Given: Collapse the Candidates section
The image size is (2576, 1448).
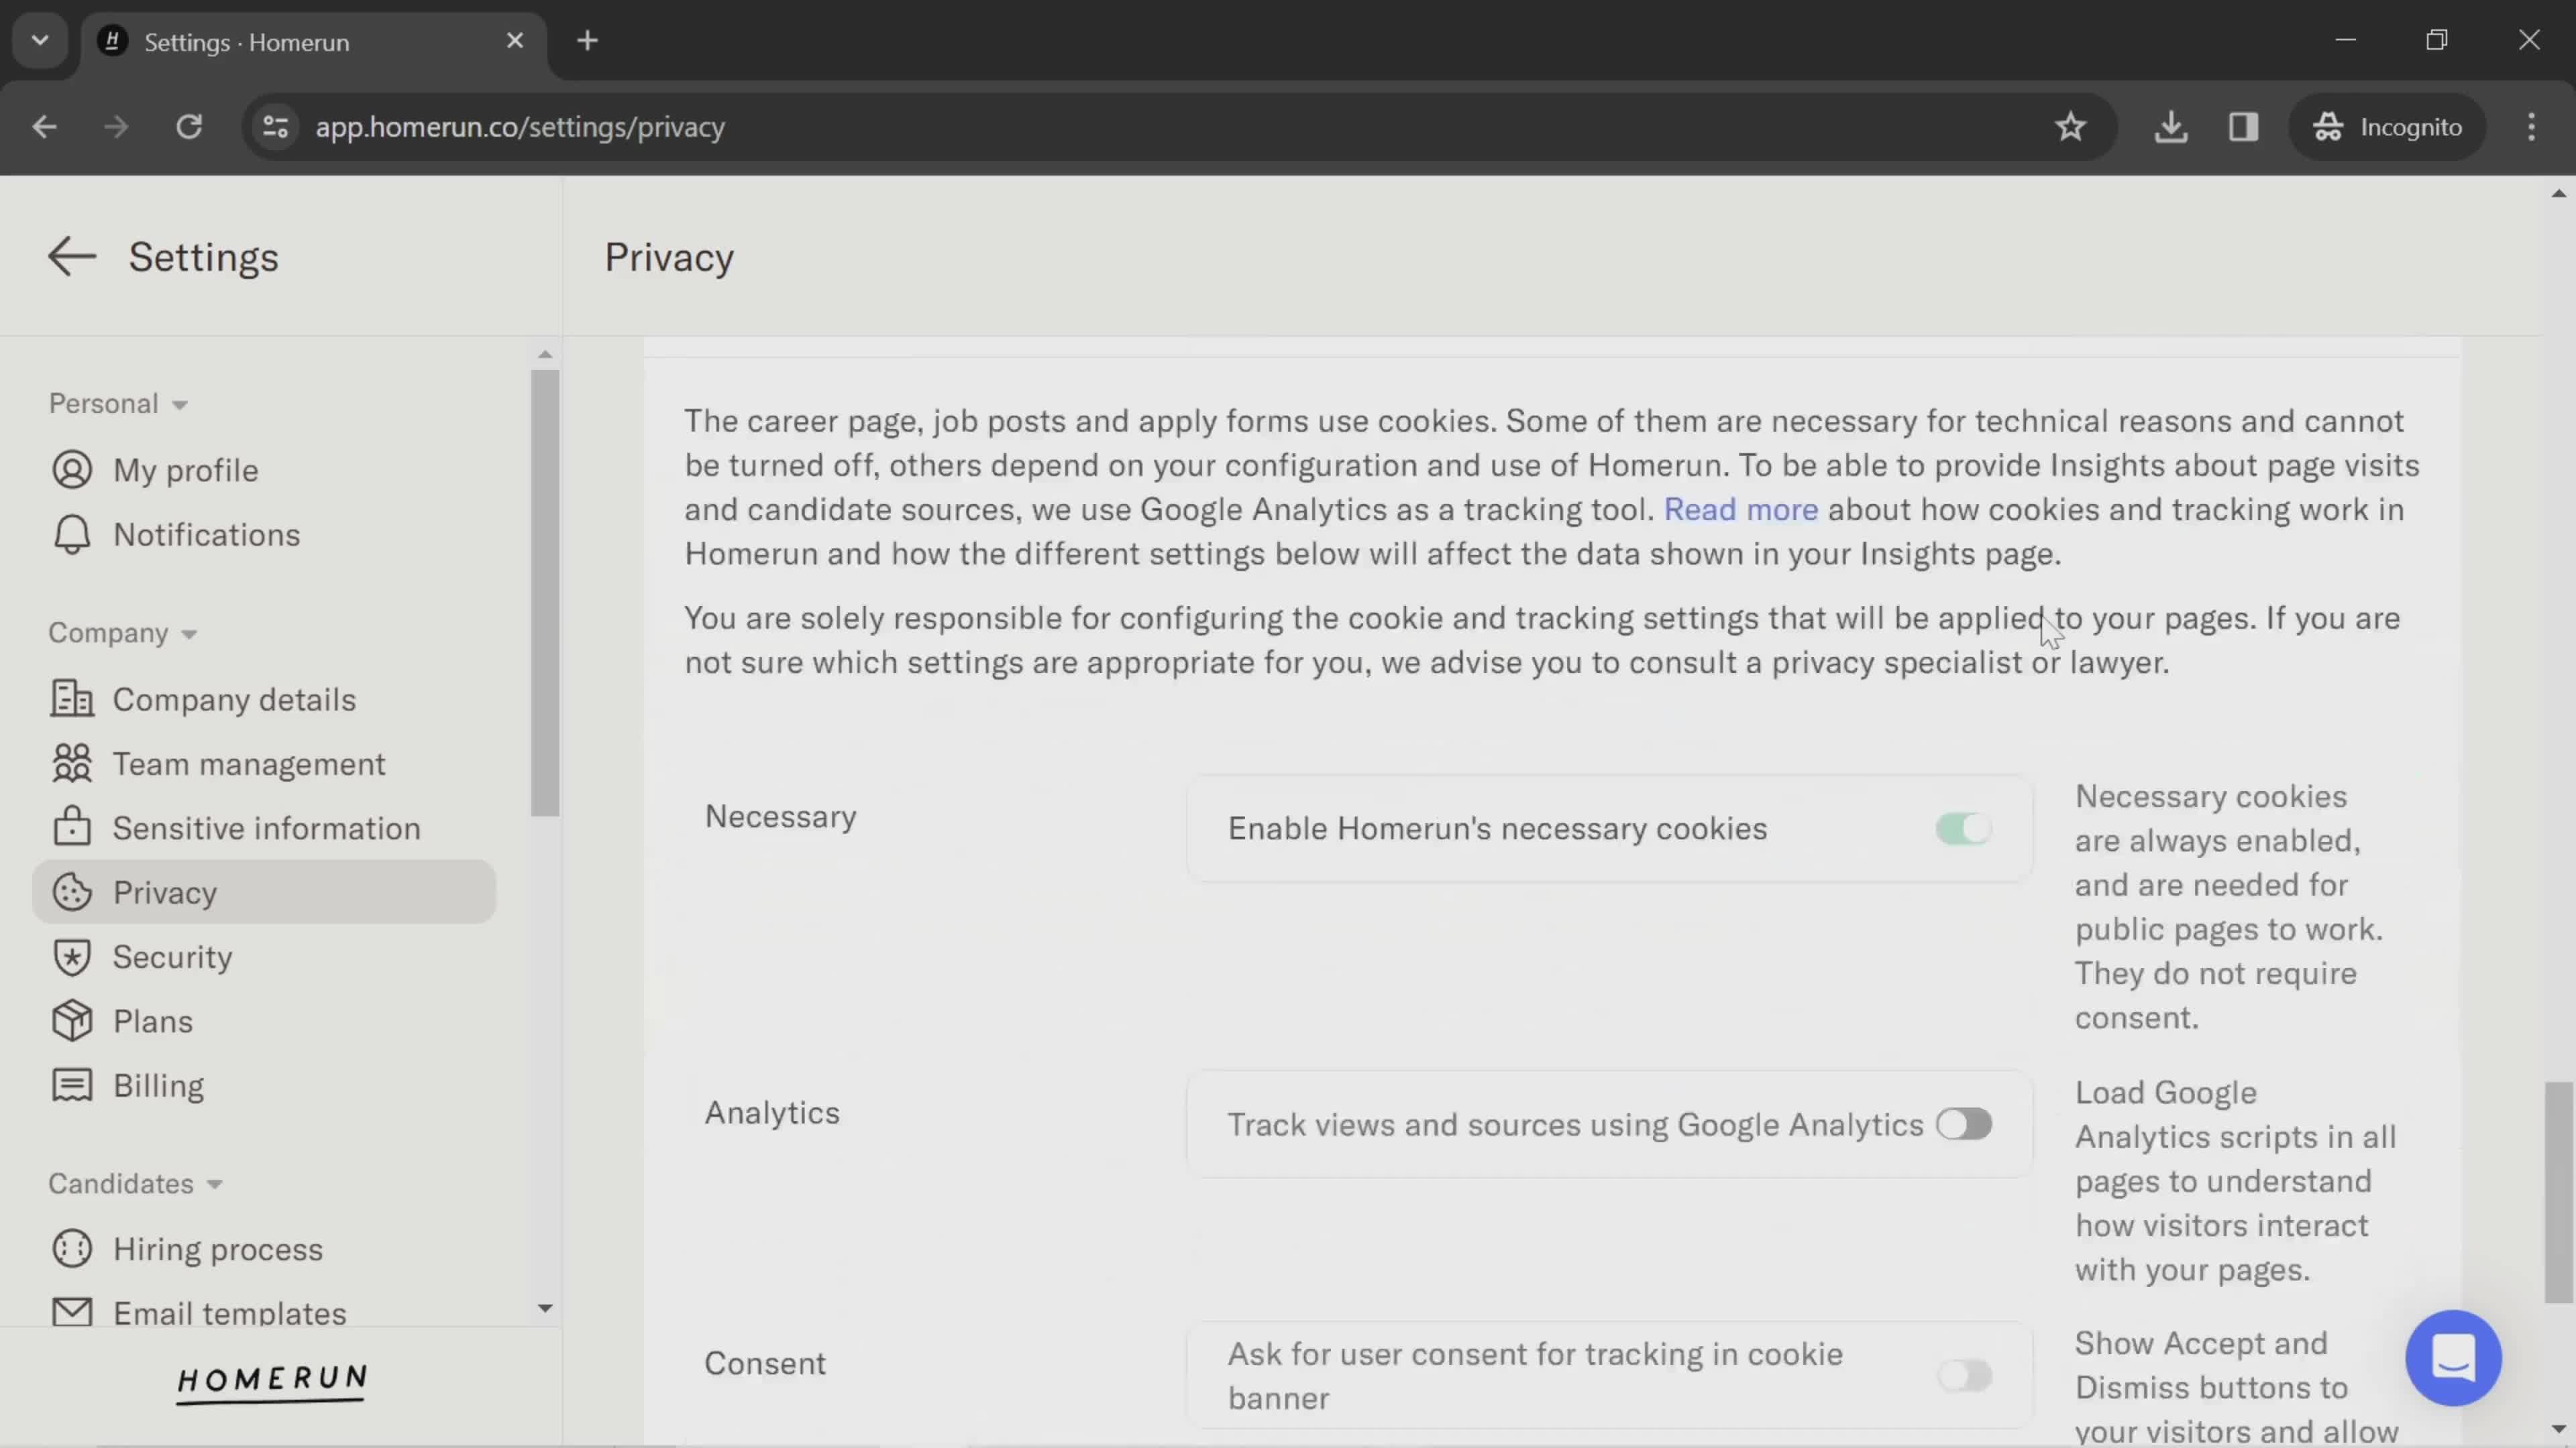Looking at the screenshot, I should pos(135,1183).
